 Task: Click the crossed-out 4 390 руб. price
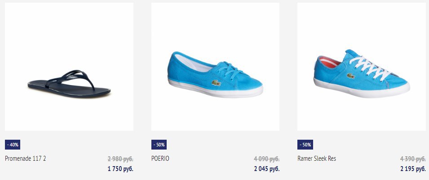pyautogui.click(x=413, y=159)
